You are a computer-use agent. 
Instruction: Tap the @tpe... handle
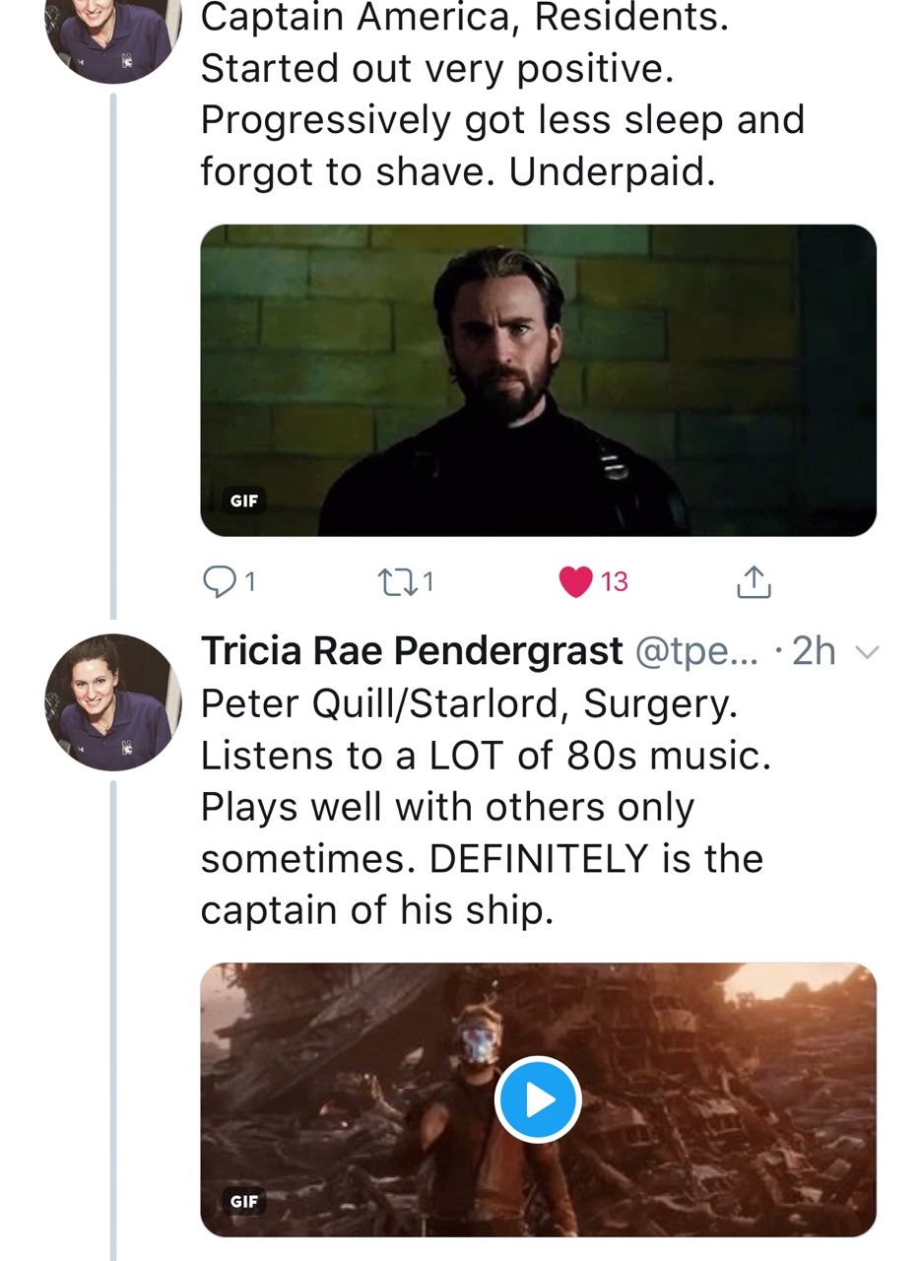(697, 651)
